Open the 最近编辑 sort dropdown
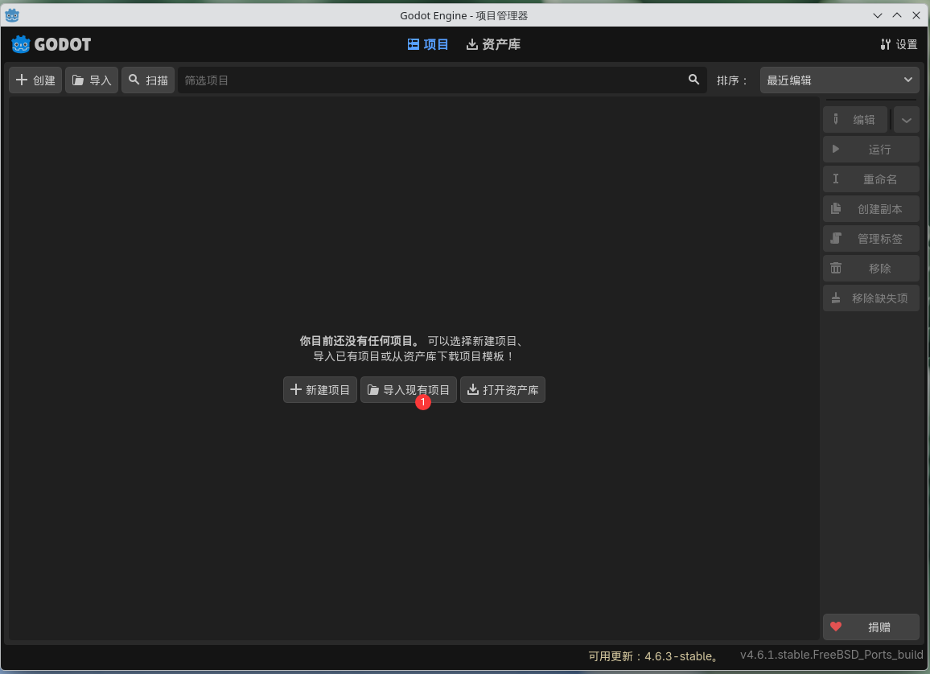The height and width of the screenshot is (674, 930). 840,80
